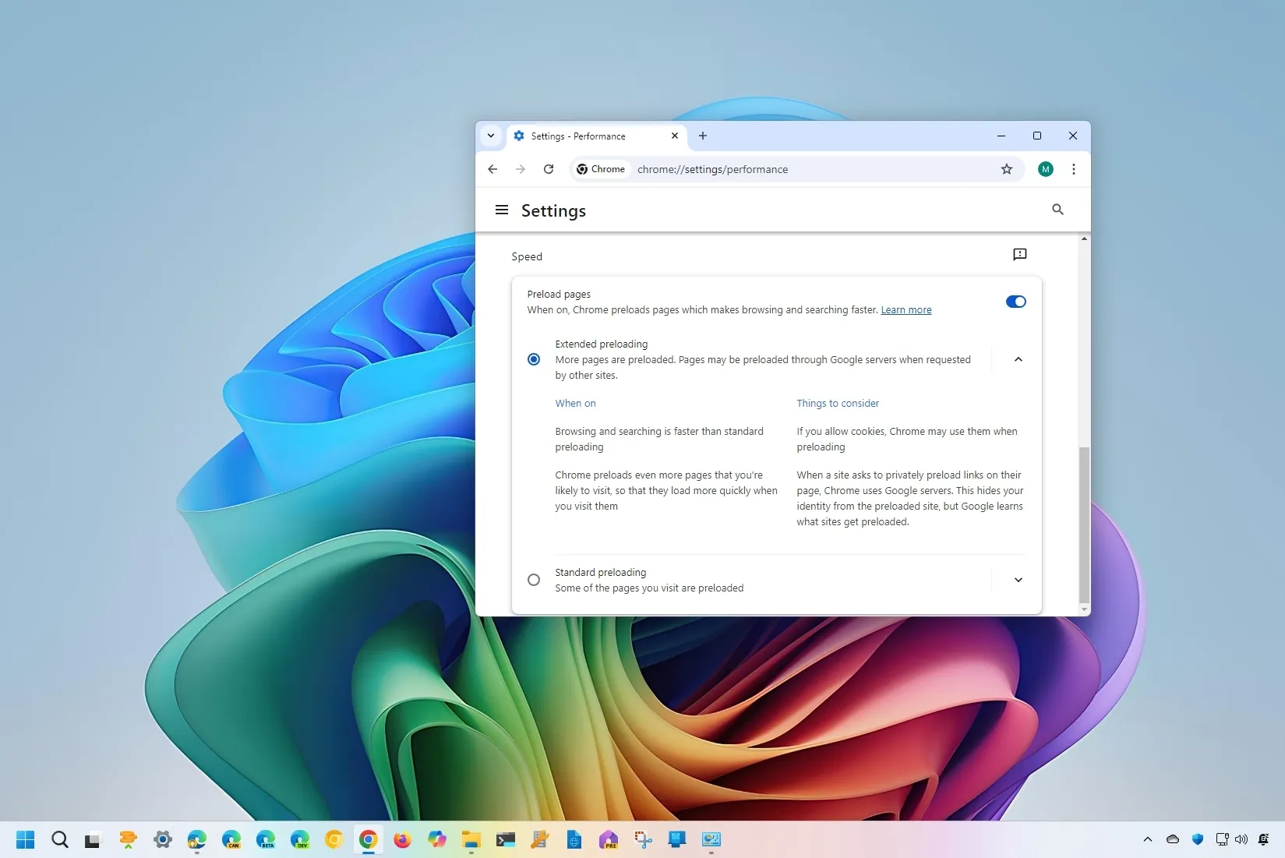
Task: Select the Standard preloading radio button
Action: [534, 580]
